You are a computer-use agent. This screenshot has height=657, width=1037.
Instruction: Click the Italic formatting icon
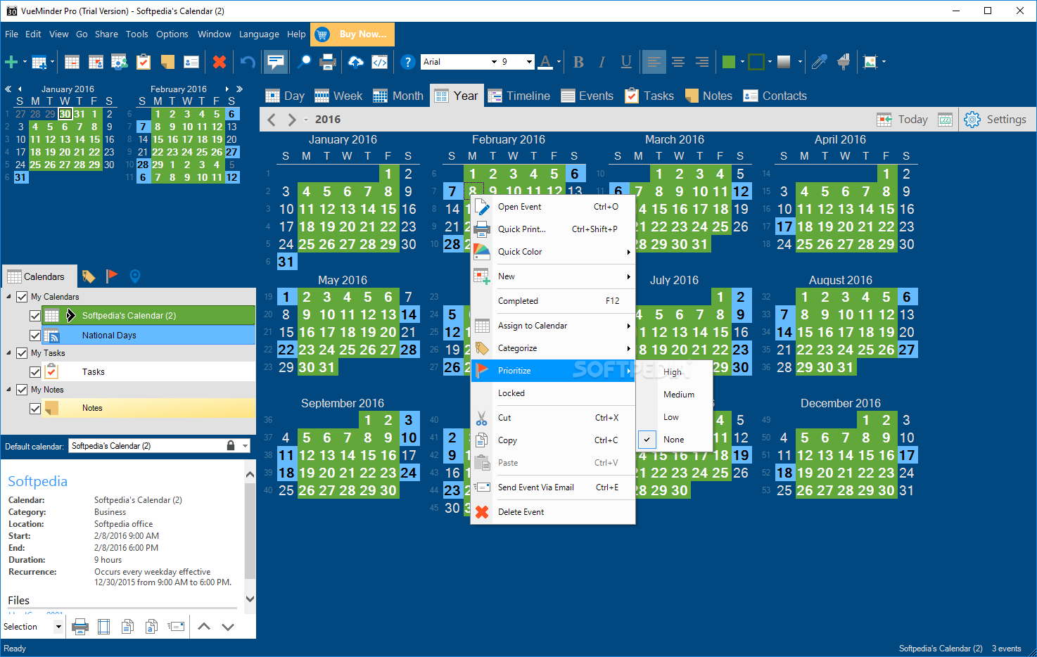[x=602, y=62]
